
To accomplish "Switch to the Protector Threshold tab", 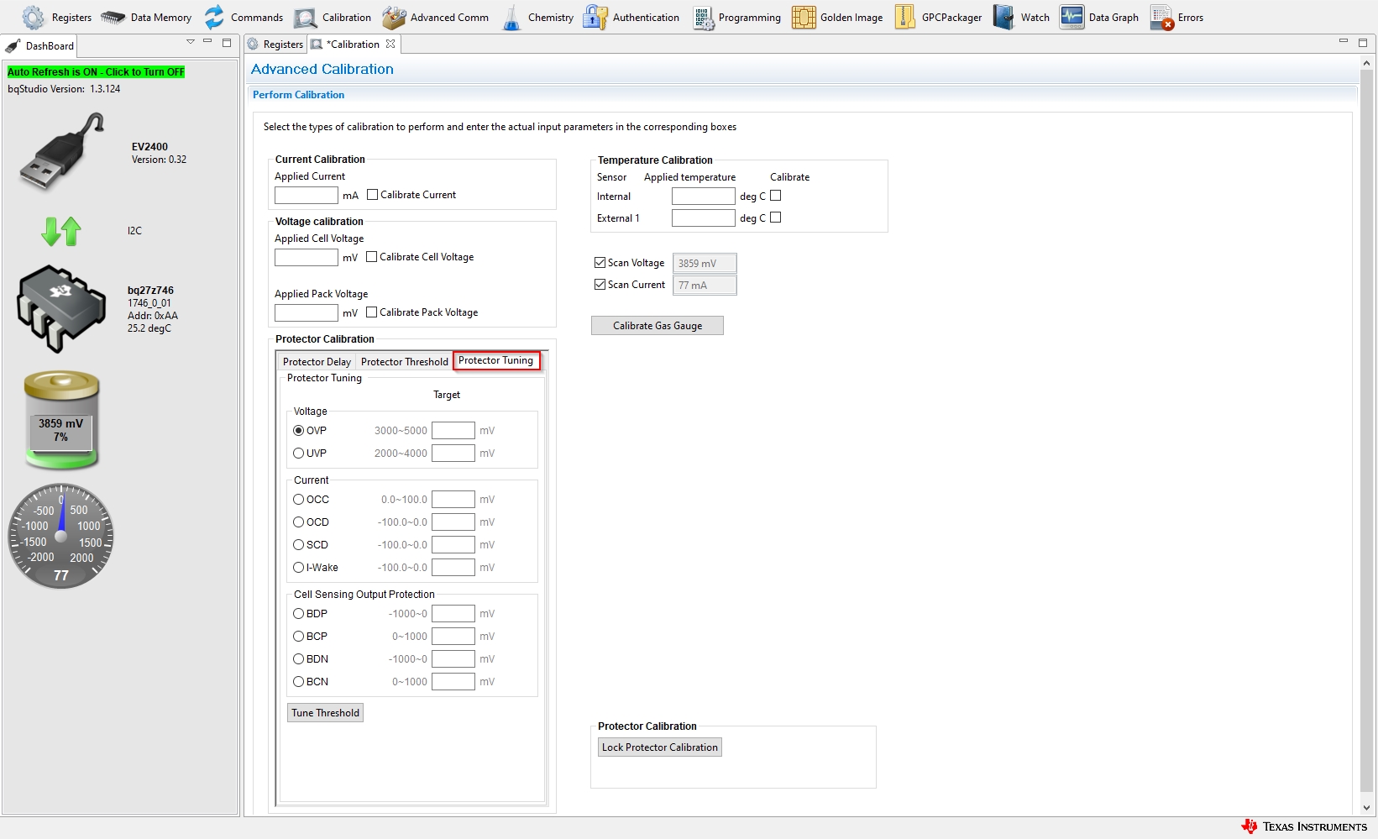I will (404, 362).
